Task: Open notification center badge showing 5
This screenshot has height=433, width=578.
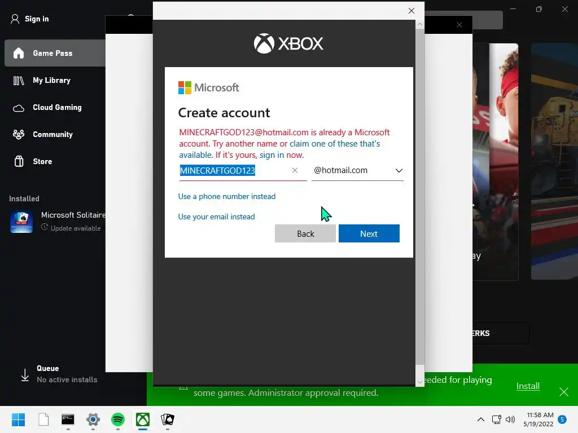Action: point(562,419)
